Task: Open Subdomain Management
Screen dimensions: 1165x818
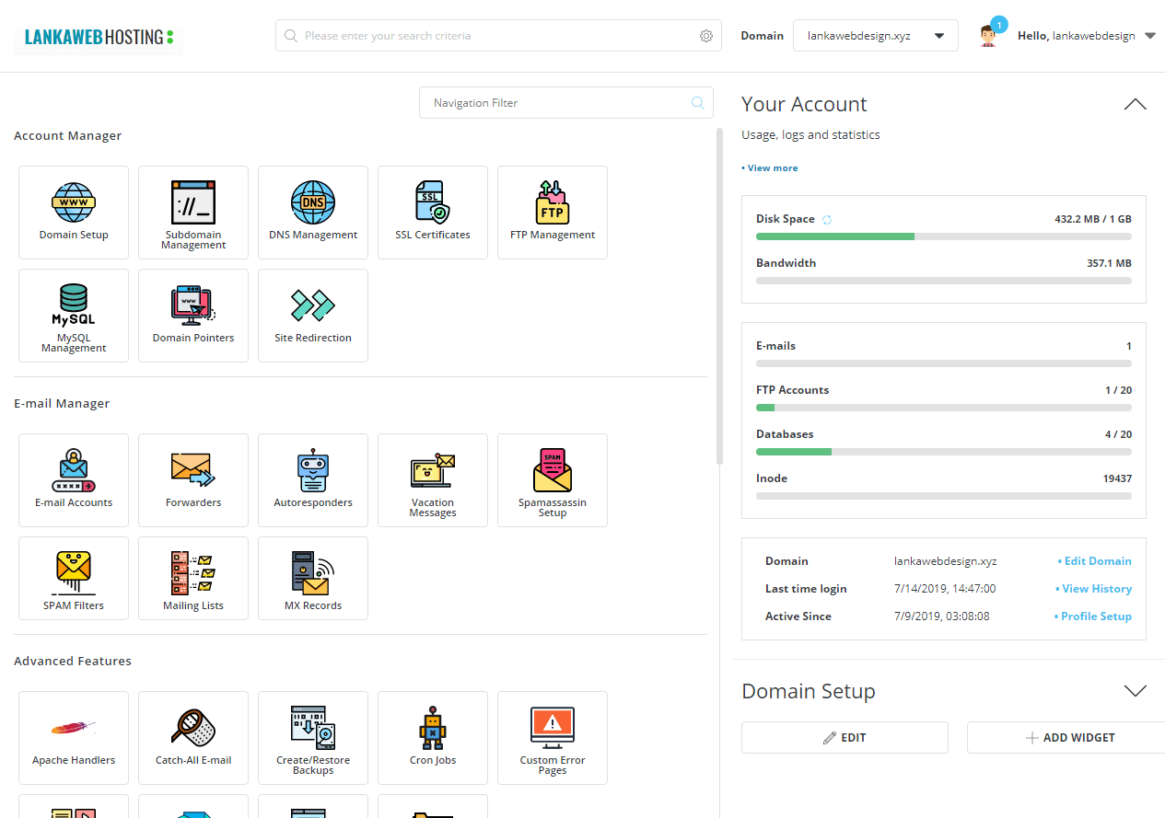Action: click(193, 213)
